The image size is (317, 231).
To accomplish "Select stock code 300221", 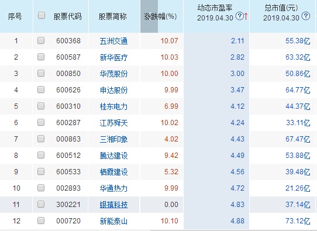I will [68, 205].
